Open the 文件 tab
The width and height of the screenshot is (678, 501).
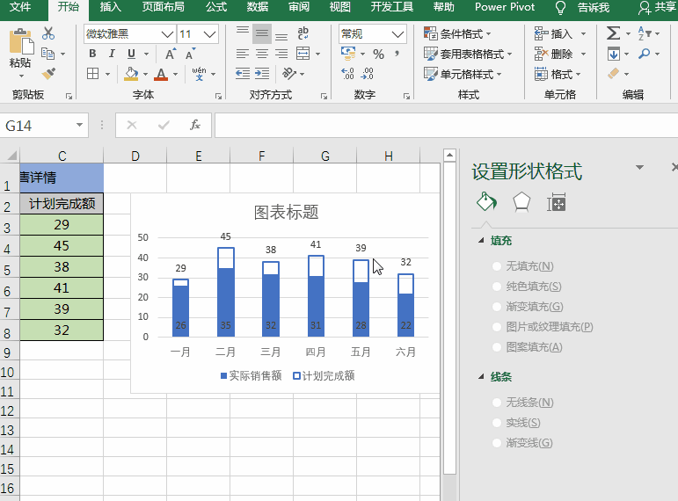pos(20,7)
